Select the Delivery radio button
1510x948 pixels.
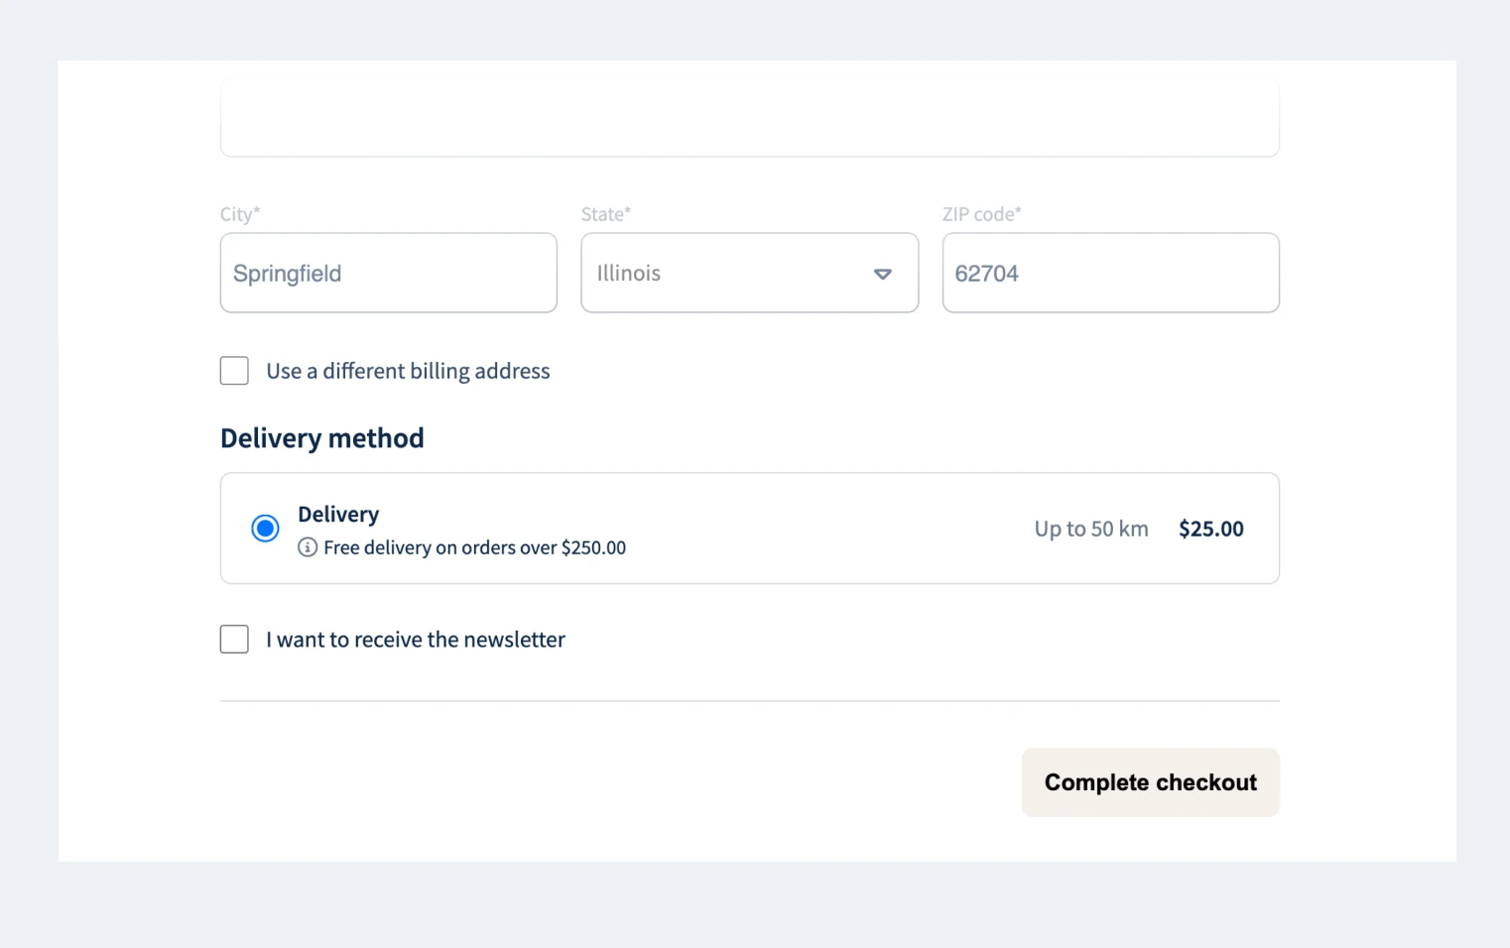(x=265, y=528)
